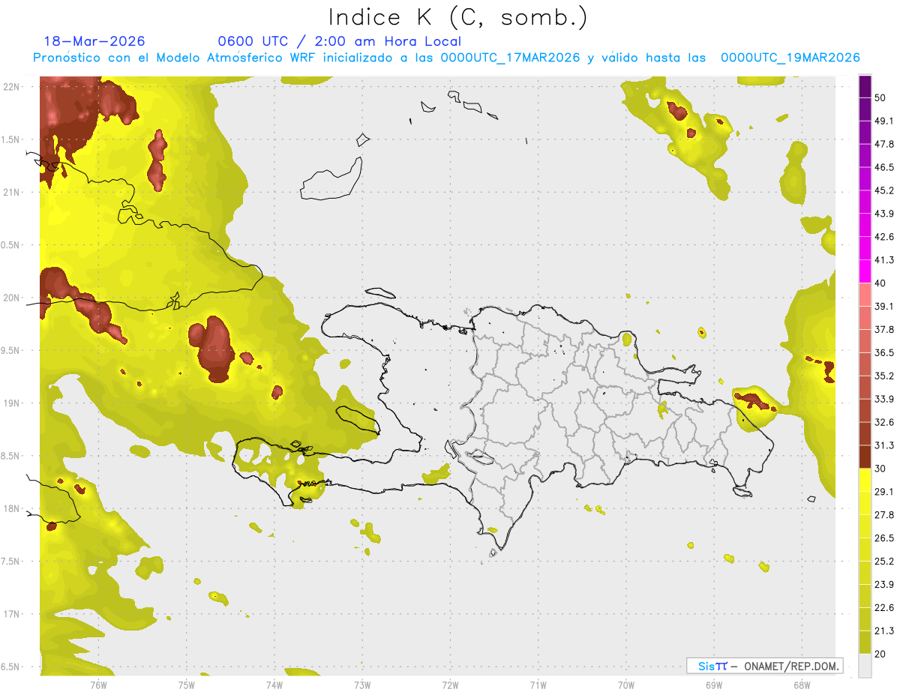
Task: Click the valid-until time '0000UTC_19MAR2026'
Action: coord(790,58)
